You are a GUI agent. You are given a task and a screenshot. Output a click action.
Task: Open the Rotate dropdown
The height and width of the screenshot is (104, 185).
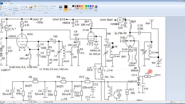coord(16,10)
